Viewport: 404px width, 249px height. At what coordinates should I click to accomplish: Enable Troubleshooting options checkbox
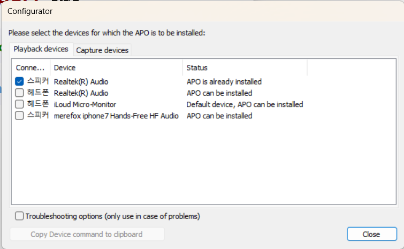pyautogui.click(x=20, y=216)
